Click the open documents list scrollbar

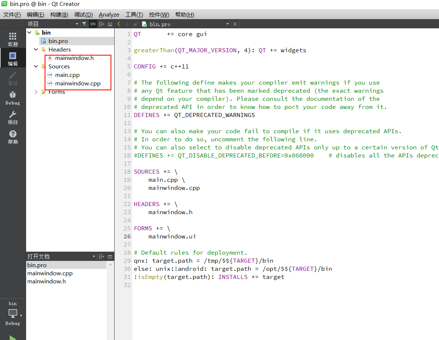[110, 300]
